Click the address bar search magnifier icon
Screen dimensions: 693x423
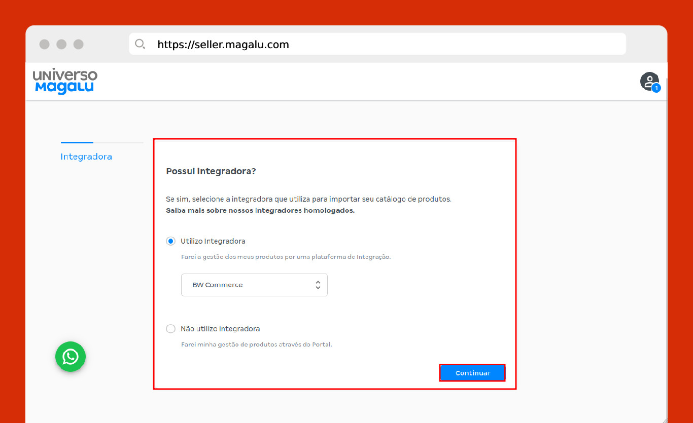pos(140,44)
